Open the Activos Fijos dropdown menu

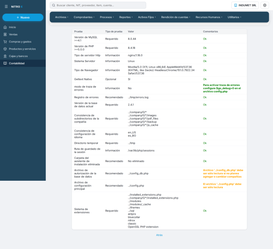click(x=147, y=17)
